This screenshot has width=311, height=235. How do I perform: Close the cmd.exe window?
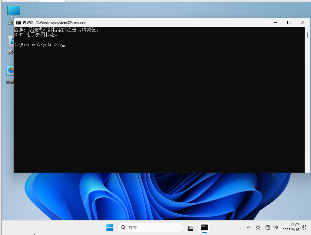coord(303,23)
